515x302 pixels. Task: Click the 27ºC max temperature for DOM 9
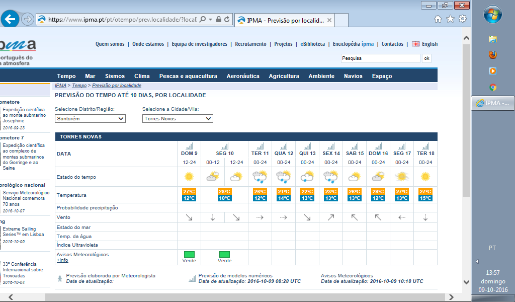(x=189, y=192)
